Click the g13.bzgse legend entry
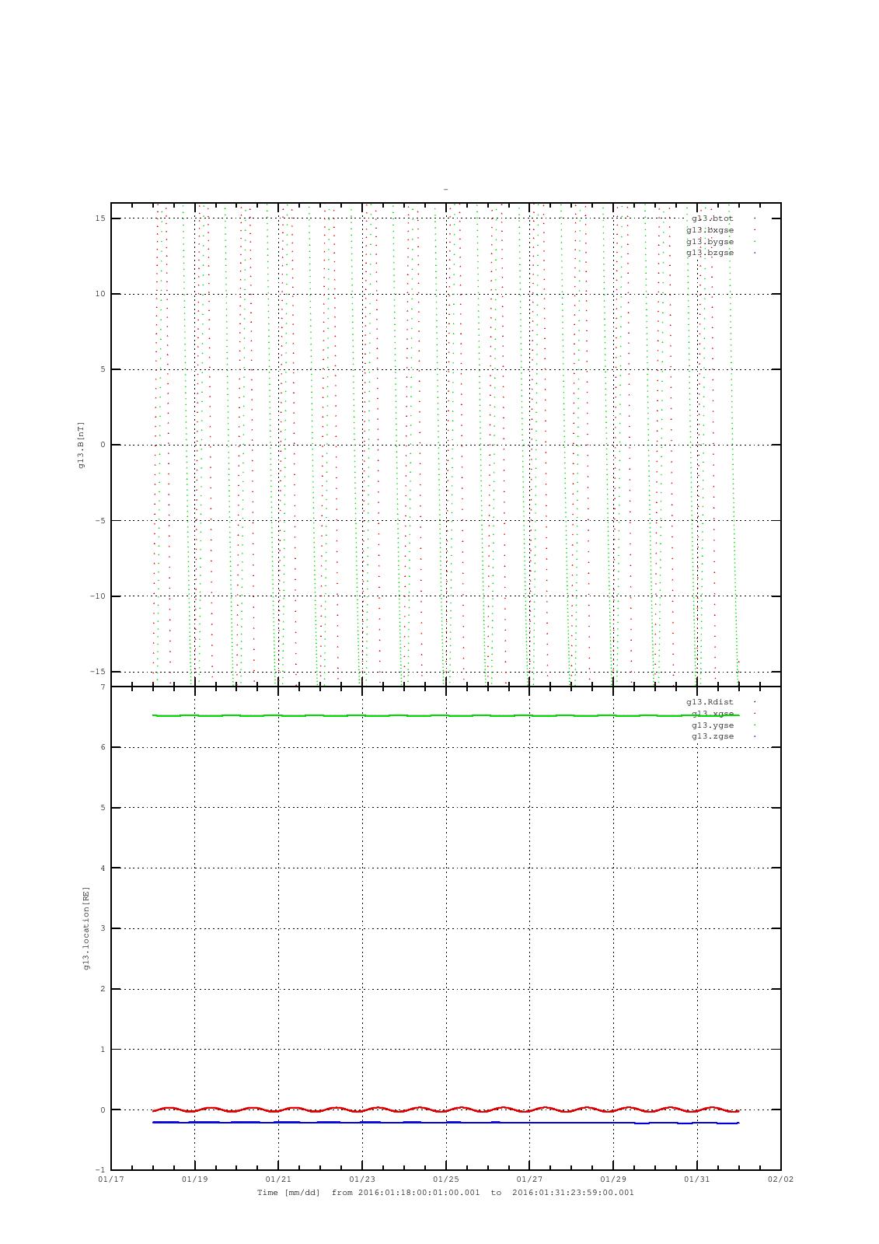The image size is (879, 1244). pos(710,253)
